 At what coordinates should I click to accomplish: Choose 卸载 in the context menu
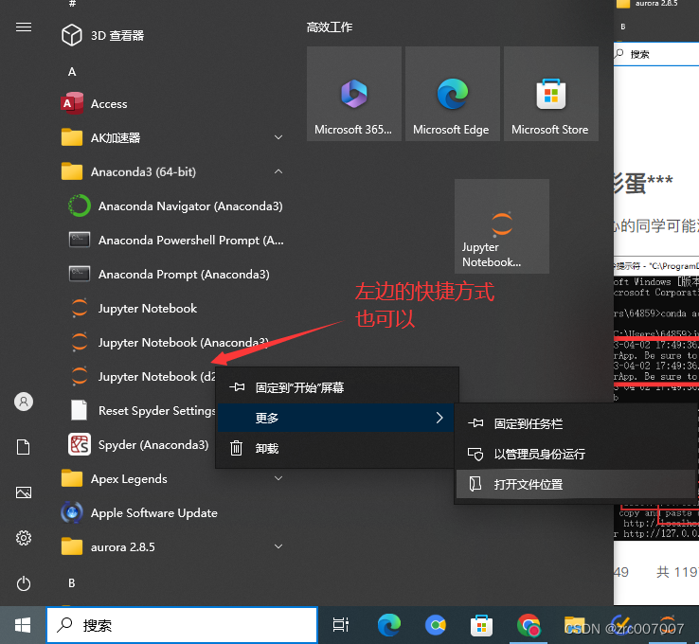(x=335, y=448)
